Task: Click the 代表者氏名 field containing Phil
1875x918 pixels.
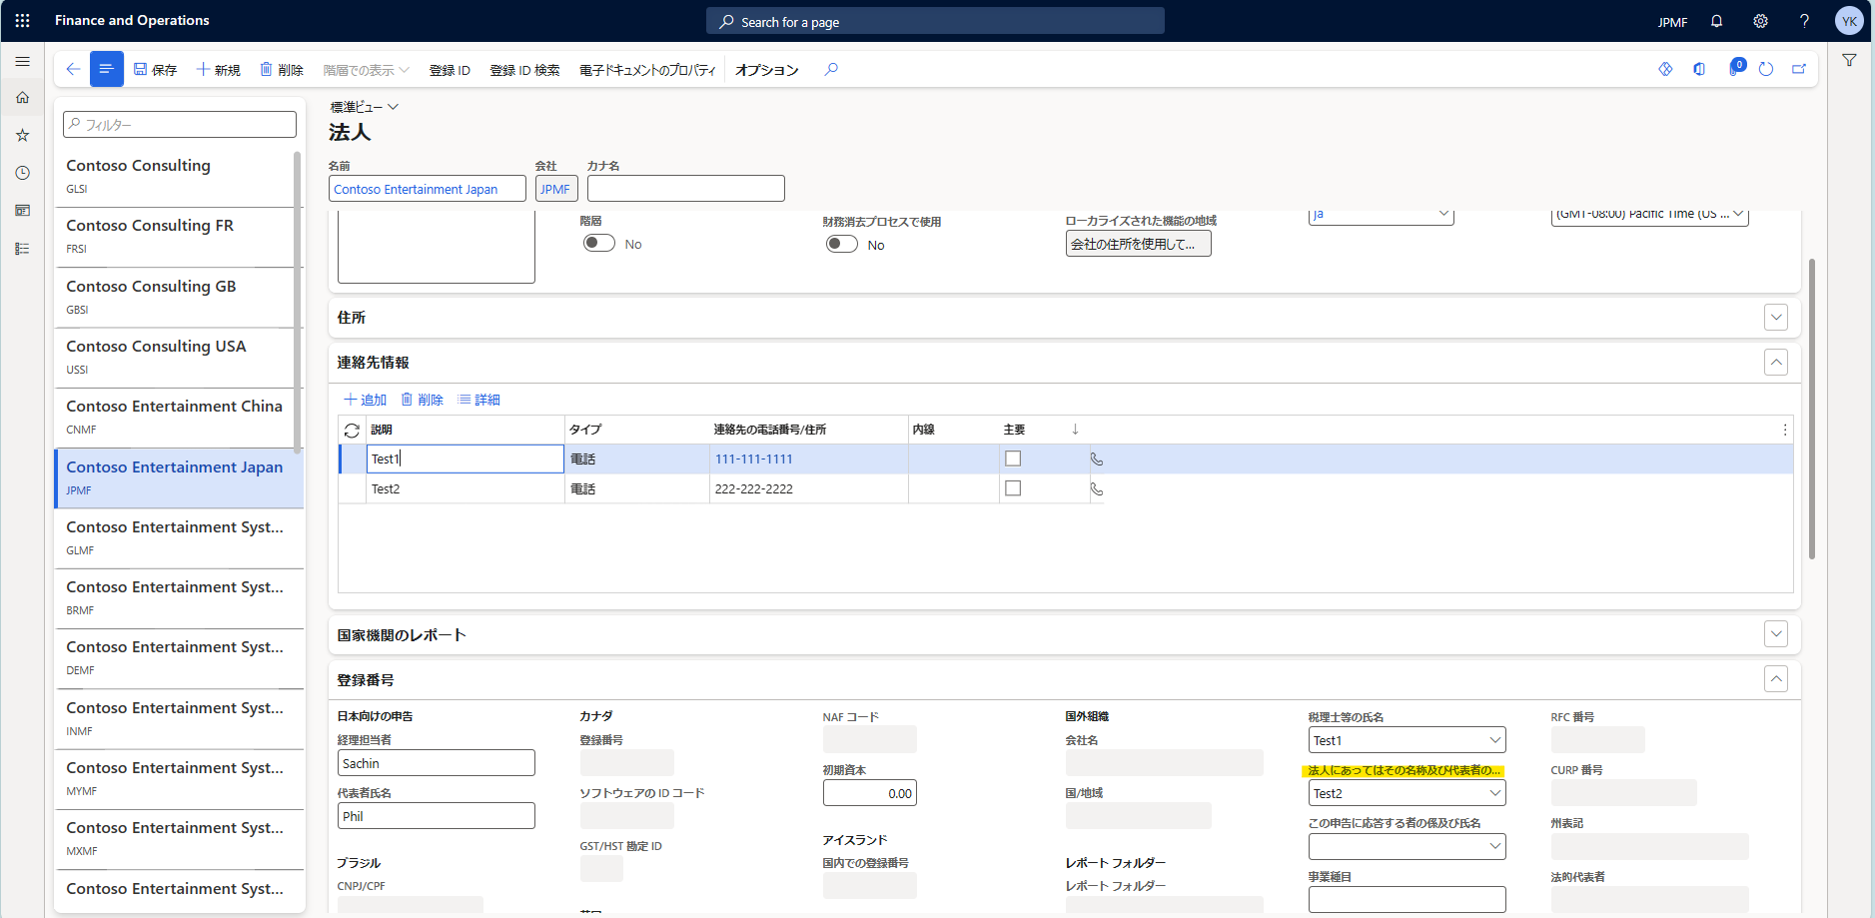Action: coord(436,816)
